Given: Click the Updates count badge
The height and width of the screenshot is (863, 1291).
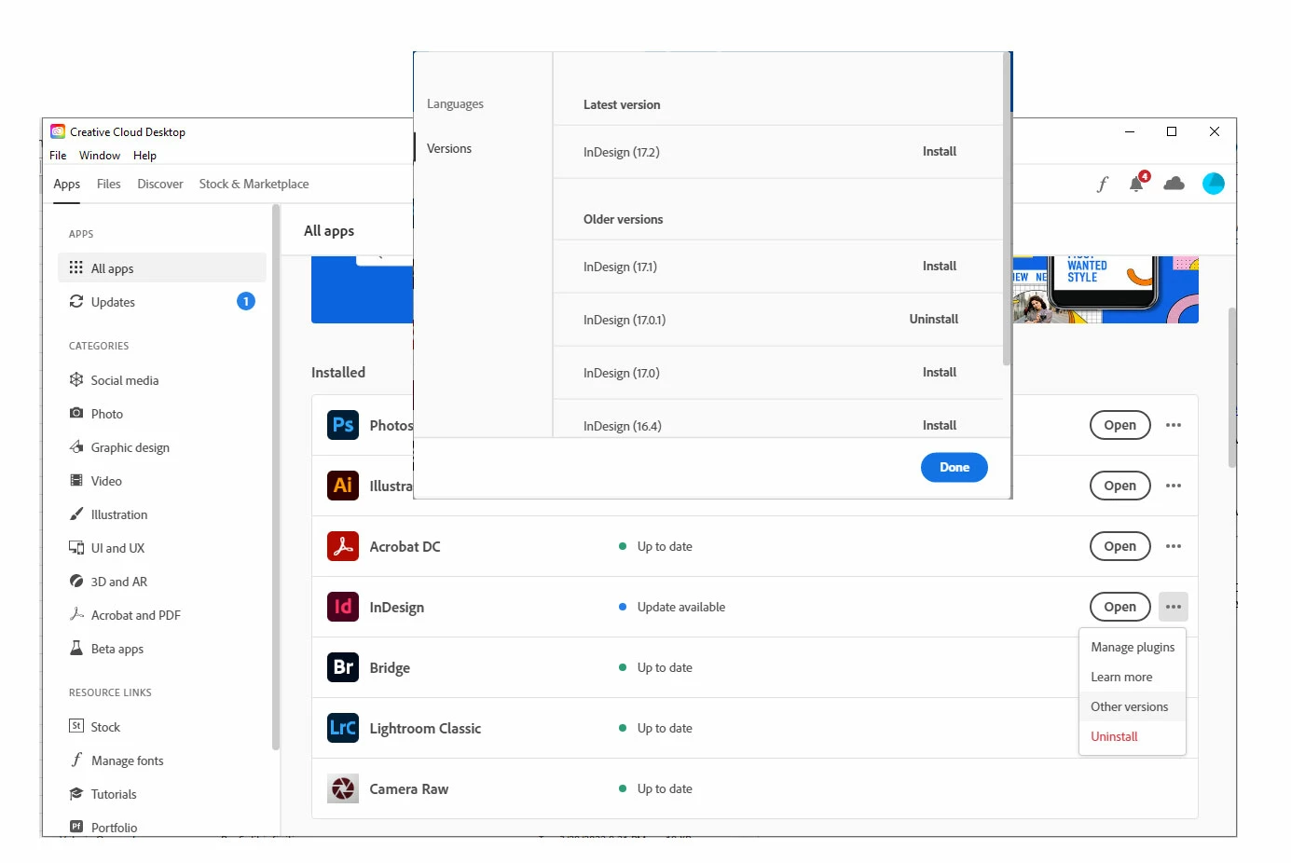Looking at the screenshot, I should click(x=246, y=301).
